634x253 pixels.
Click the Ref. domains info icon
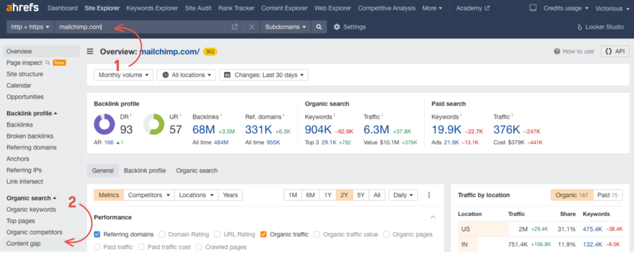[283, 116]
